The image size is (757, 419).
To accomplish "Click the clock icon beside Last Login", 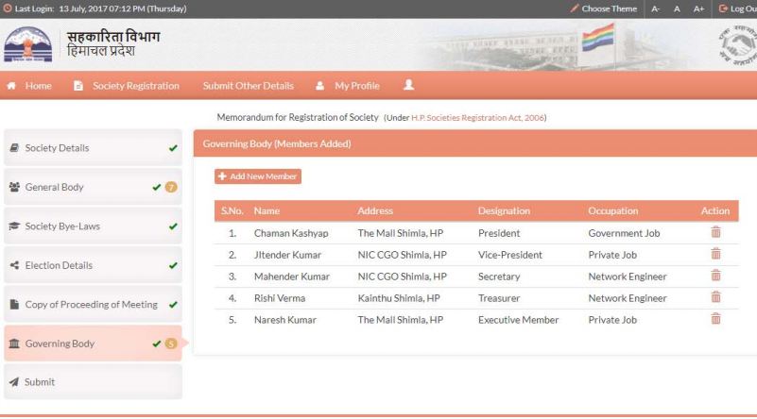I will [x=8, y=8].
